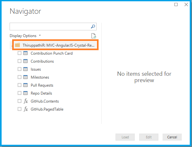Click the GitHub.Contents function icon
The image size is (192, 147).
point(26,101)
